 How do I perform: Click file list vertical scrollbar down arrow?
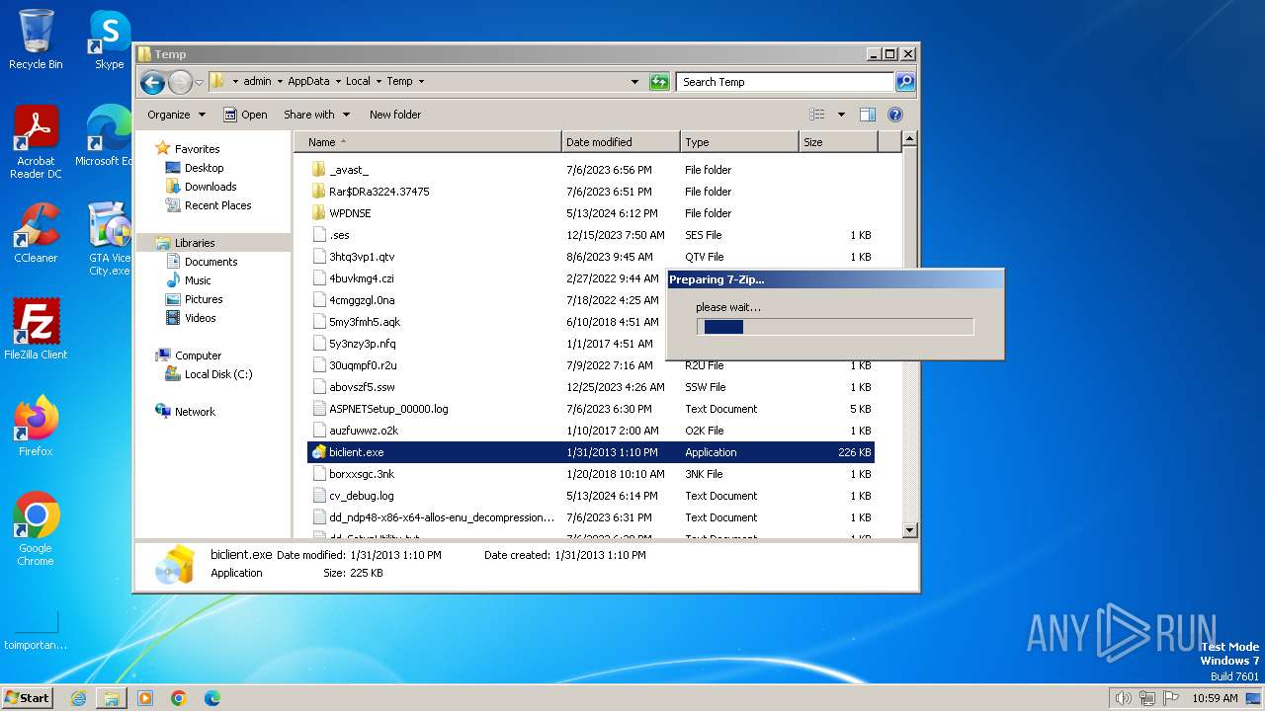point(910,530)
